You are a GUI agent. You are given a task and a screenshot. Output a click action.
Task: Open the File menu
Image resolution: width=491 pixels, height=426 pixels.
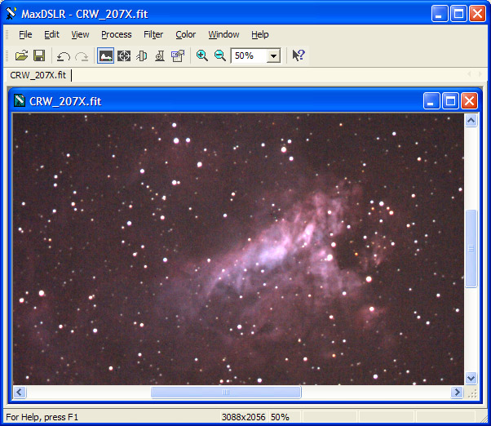pyautogui.click(x=25, y=34)
